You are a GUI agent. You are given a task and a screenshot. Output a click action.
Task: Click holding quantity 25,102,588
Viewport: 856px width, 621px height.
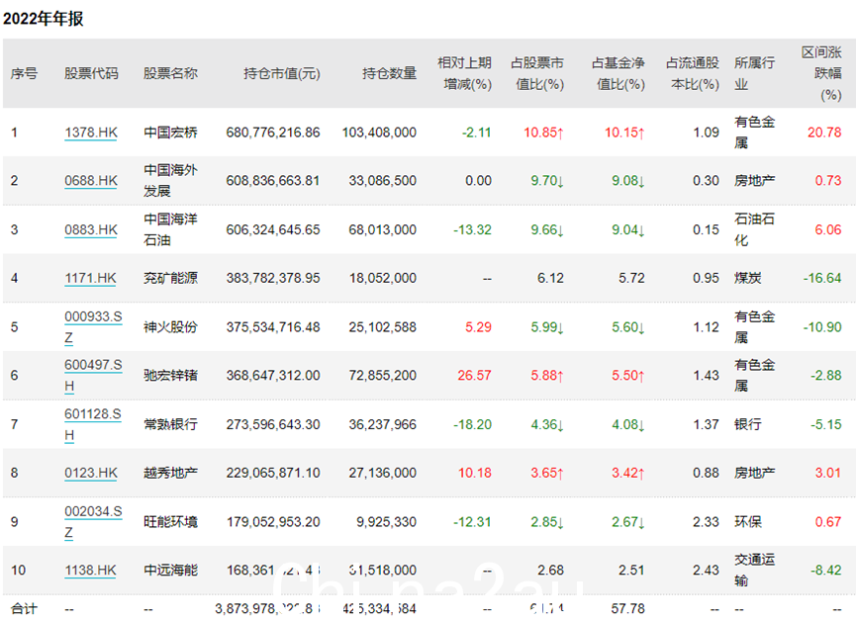coord(383,327)
